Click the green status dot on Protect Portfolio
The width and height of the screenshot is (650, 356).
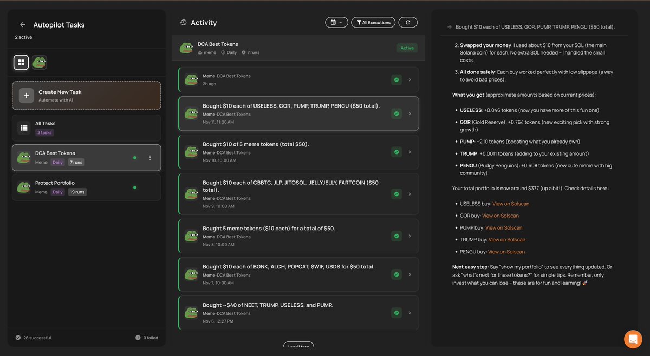(x=135, y=187)
